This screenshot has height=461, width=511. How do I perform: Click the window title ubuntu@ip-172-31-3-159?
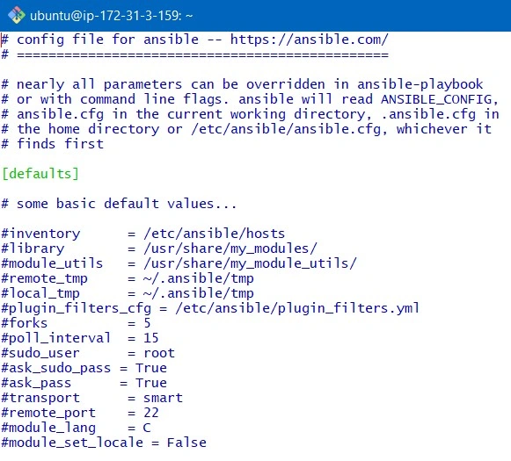(x=111, y=16)
